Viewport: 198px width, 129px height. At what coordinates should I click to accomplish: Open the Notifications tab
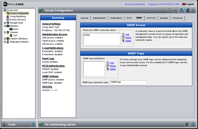(x=116, y=18)
